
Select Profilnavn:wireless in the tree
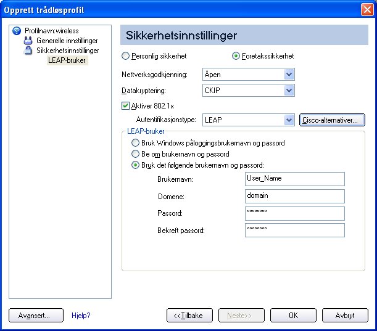point(52,31)
